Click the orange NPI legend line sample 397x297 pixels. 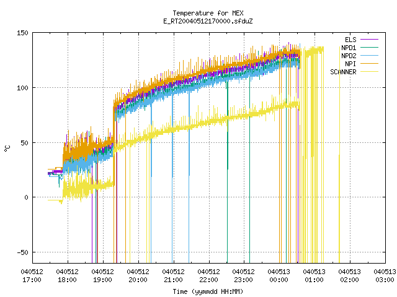pyautogui.click(x=370, y=64)
